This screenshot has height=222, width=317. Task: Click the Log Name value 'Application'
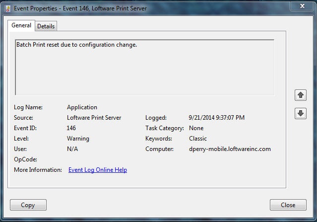click(82, 107)
